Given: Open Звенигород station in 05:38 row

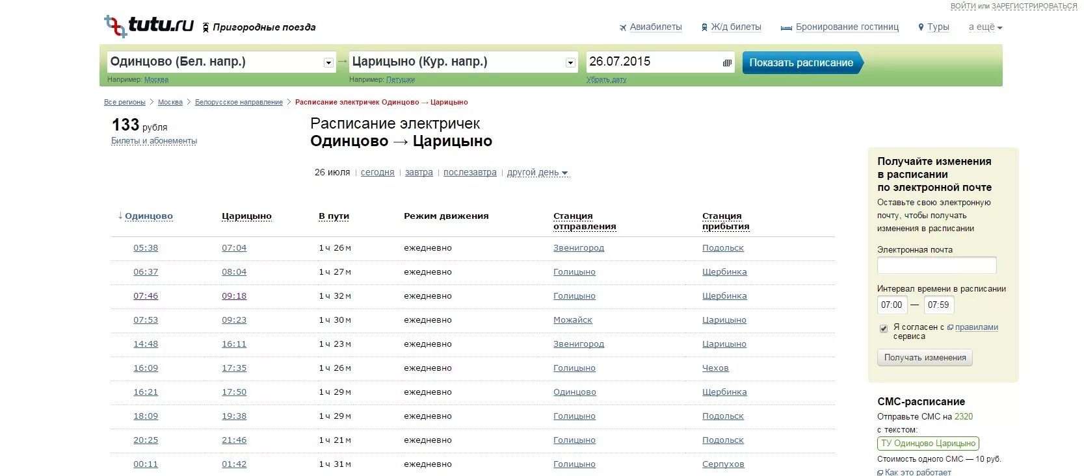Looking at the screenshot, I should tap(579, 248).
